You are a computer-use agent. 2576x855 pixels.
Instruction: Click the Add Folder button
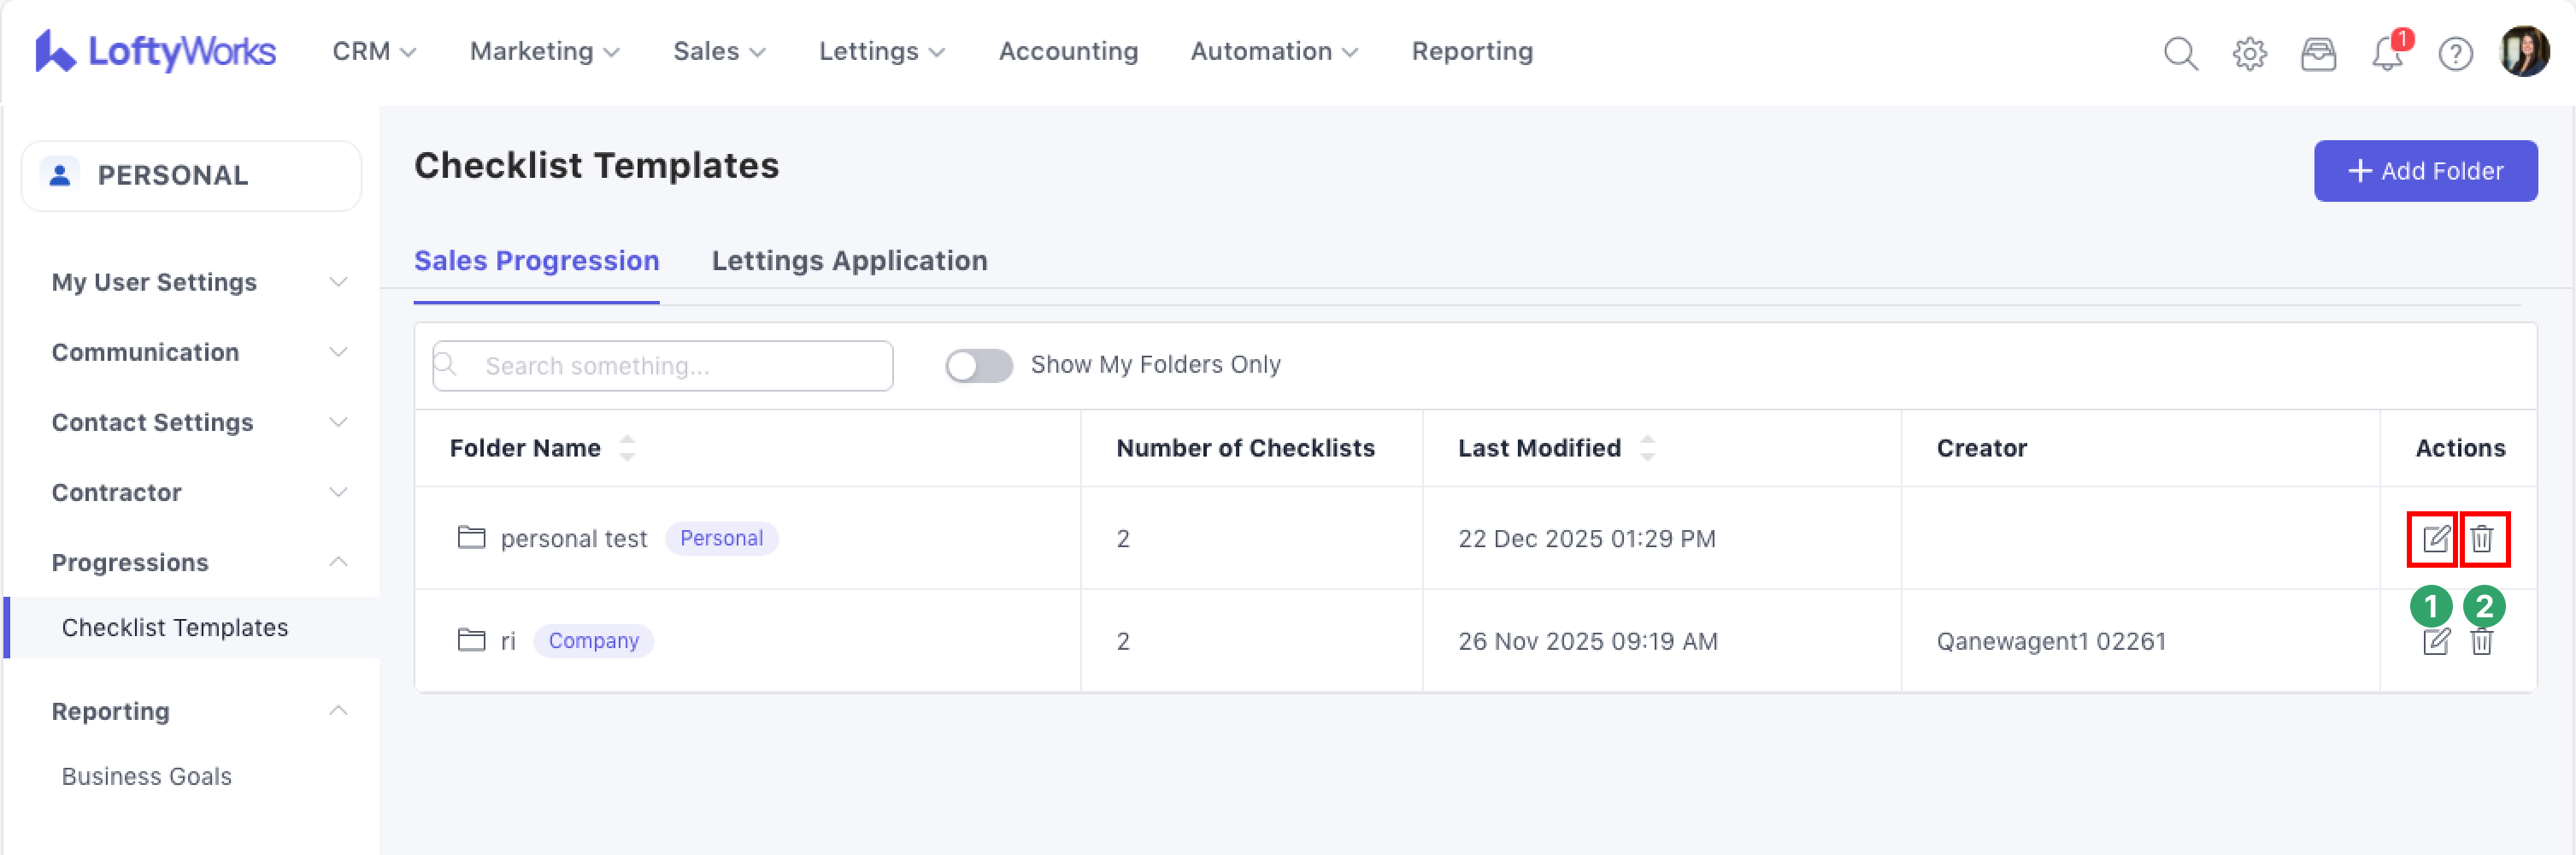click(2425, 171)
